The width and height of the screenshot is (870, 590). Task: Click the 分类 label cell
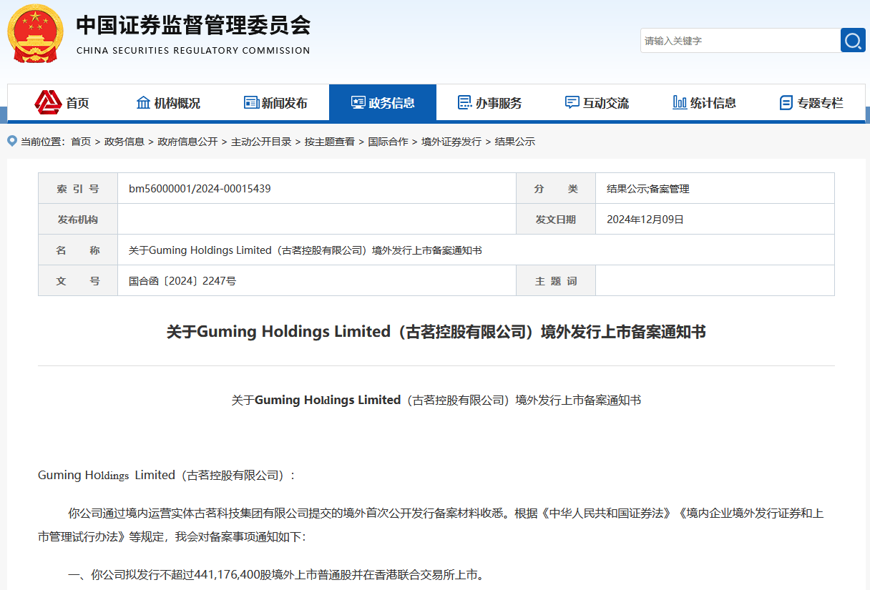point(556,189)
